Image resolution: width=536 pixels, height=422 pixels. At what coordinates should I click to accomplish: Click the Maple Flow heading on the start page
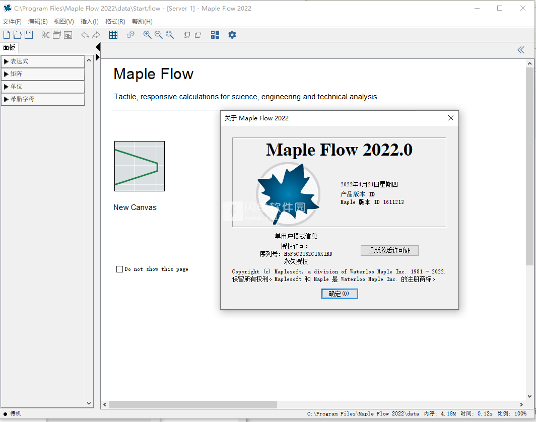coord(154,74)
